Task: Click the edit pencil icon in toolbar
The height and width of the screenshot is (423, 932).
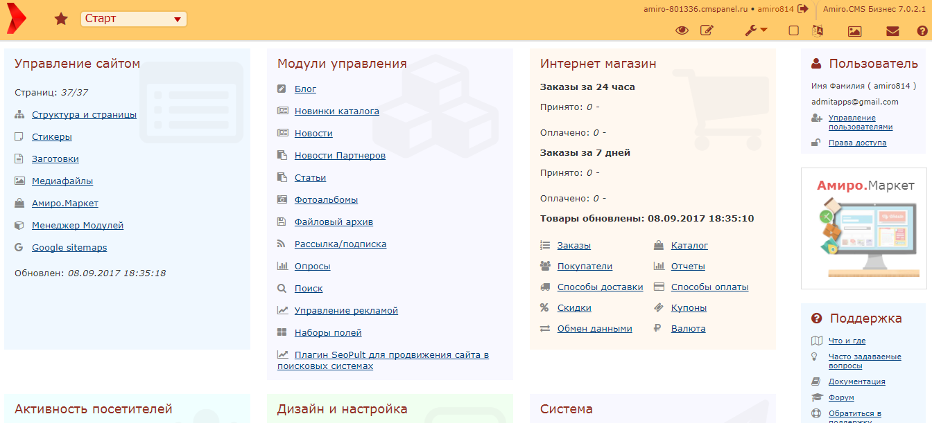Action: (708, 30)
